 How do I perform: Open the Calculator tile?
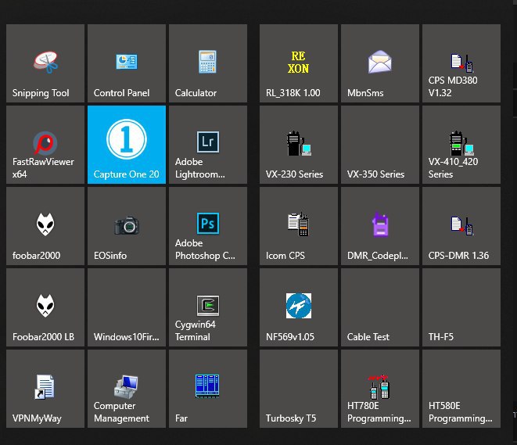tap(208, 63)
